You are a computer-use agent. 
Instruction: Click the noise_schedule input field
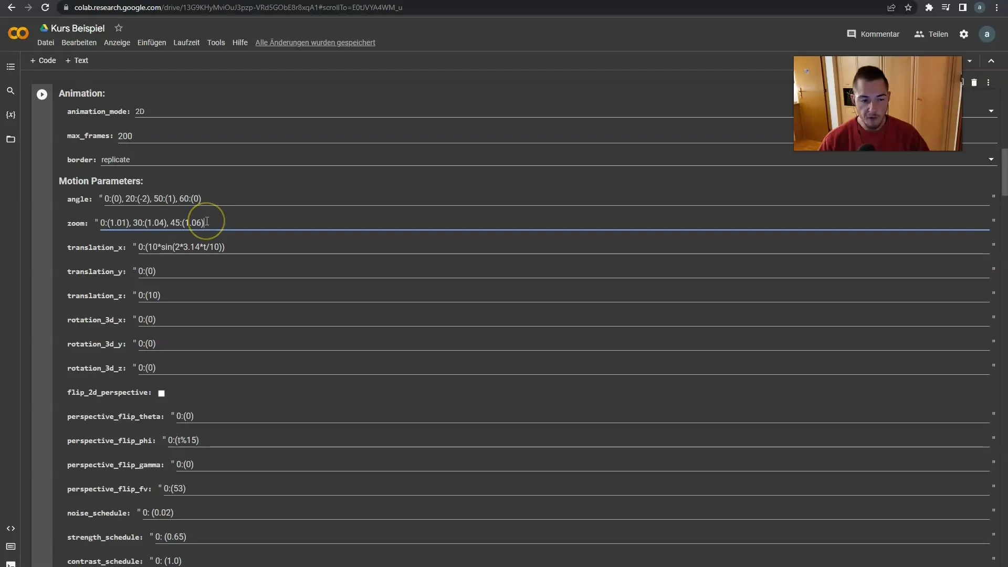(x=566, y=512)
